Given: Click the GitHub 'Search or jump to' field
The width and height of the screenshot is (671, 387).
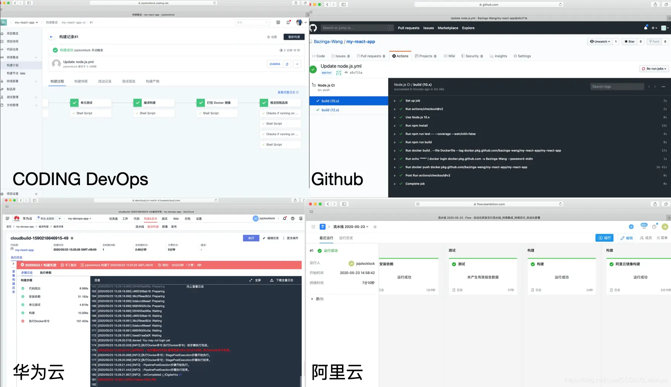Looking at the screenshot, I should (x=357, y=28).
